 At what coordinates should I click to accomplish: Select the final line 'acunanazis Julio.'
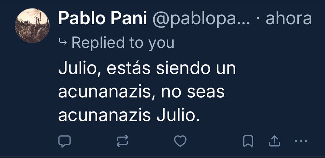(x=129, y=115)
